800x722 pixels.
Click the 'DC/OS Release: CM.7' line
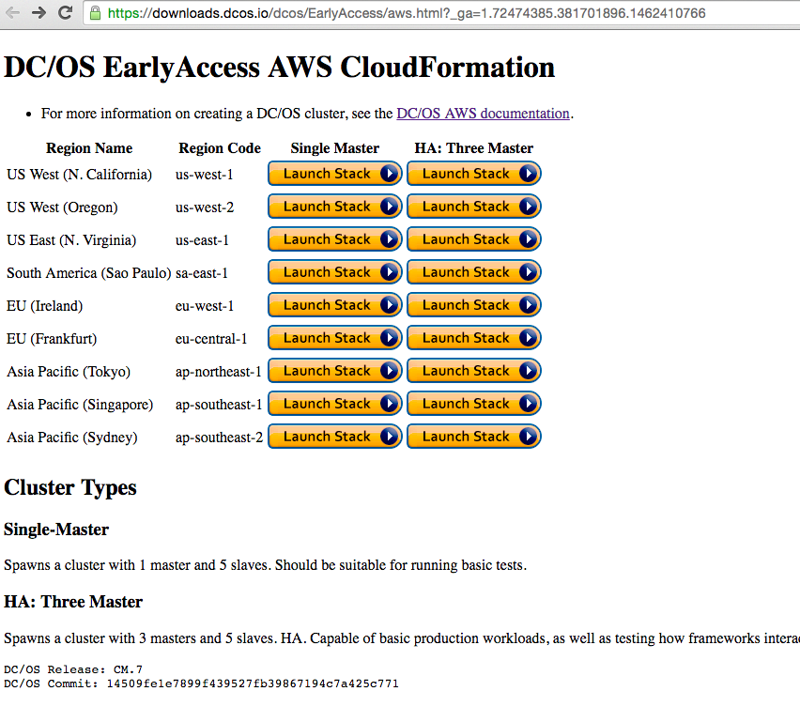[73, 668]
